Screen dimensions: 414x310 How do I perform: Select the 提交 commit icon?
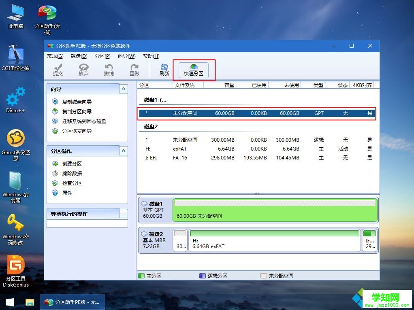58,70
